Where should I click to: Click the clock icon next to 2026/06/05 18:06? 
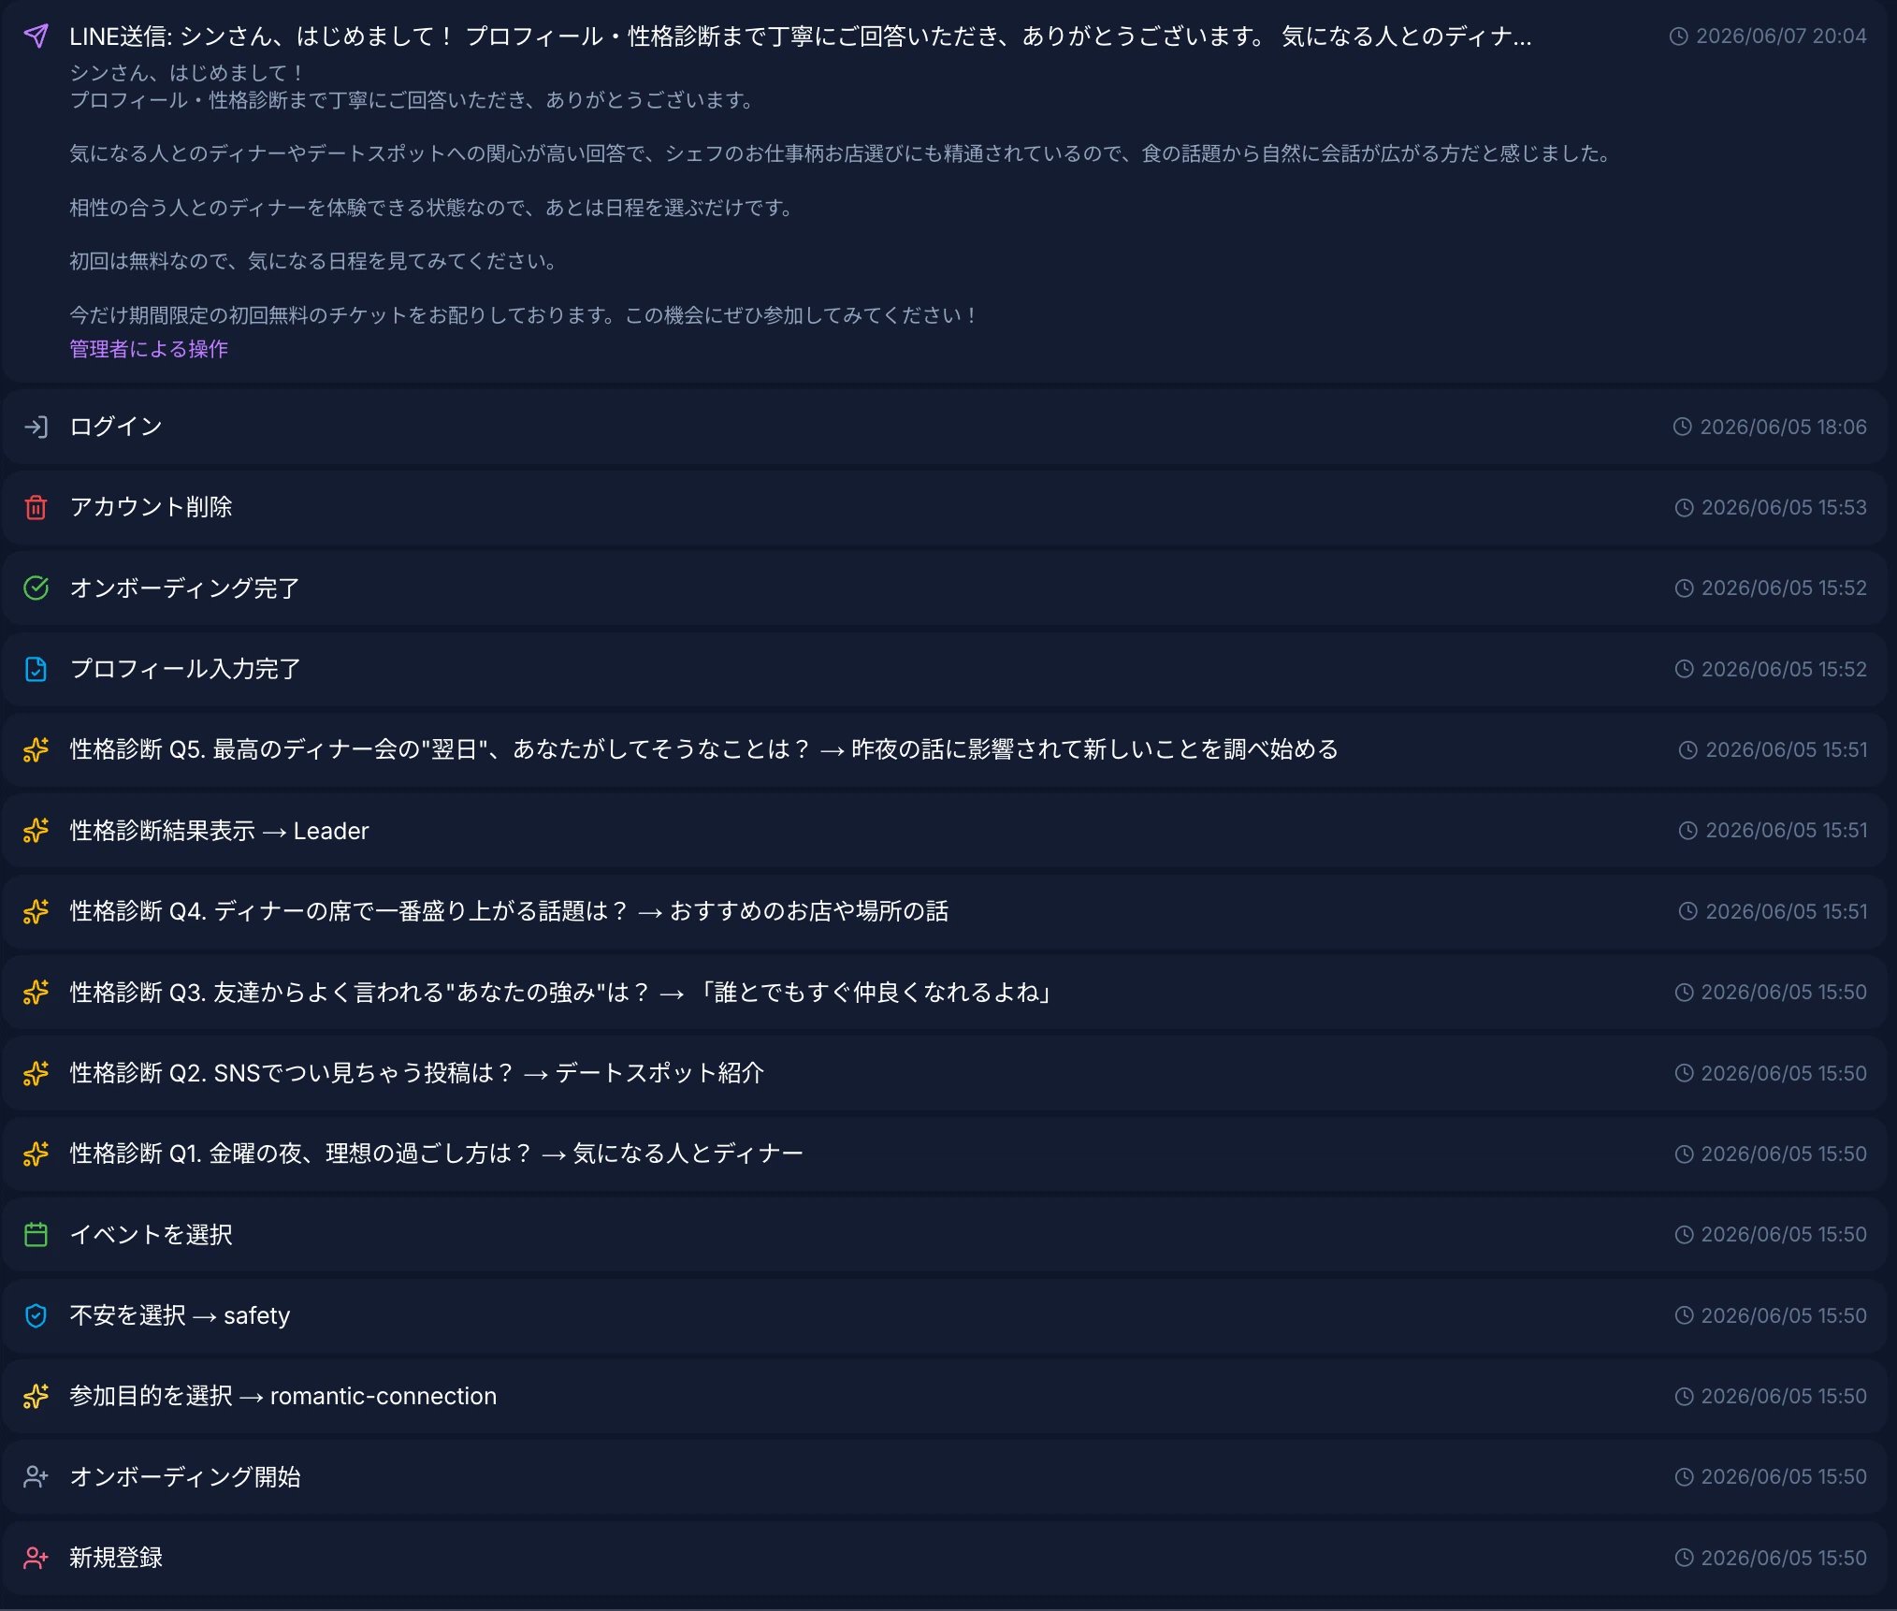tap(1683, 428)
